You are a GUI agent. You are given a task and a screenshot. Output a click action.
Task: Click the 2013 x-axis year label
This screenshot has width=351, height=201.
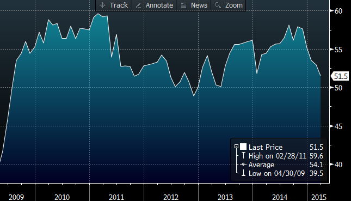225,197
